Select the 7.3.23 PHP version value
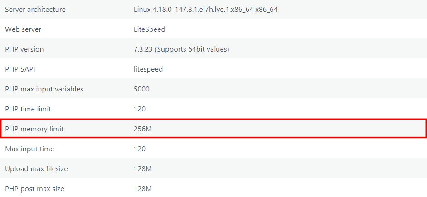Image resolution: width=427 pixels, height=197 pixels. point(181,49)
